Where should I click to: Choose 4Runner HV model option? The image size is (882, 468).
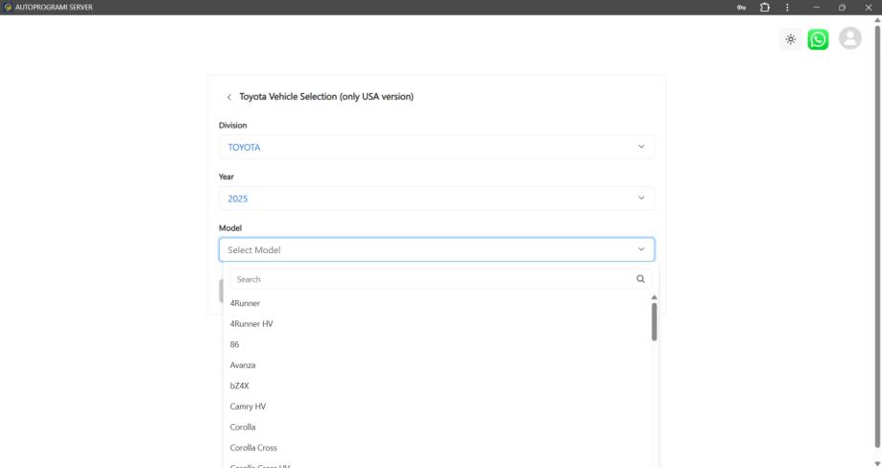click(x=251, y=324)
